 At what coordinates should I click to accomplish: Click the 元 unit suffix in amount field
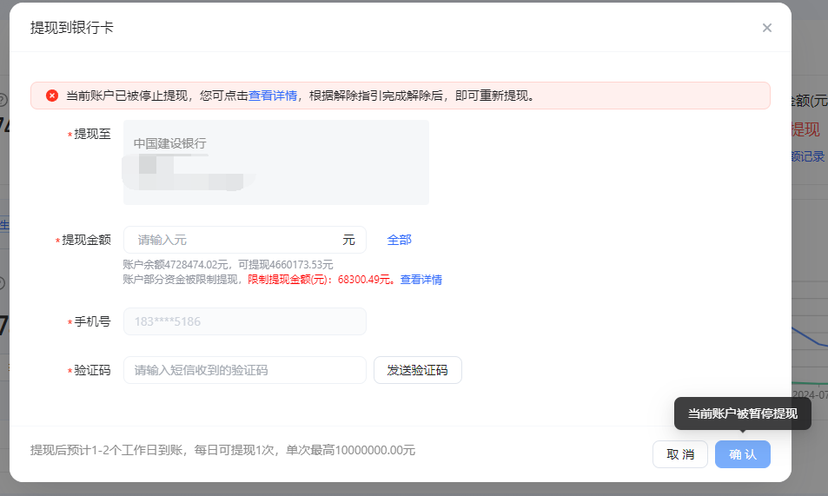click(x=348, y=240)
